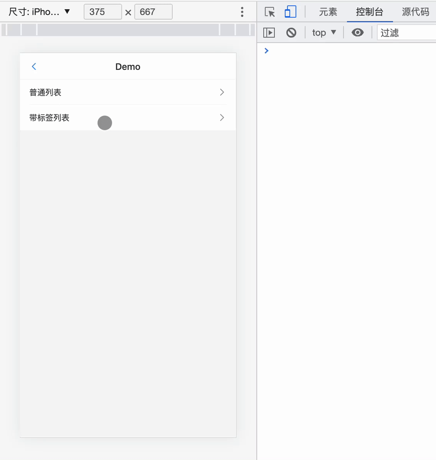Open the device toolbar three-dot menu
Image resolution: width=436 pixels, height=460 pixels.
242,12
